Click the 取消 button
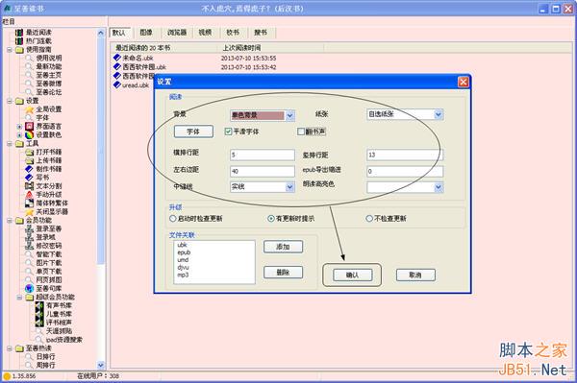 click(x=415, y=275)
